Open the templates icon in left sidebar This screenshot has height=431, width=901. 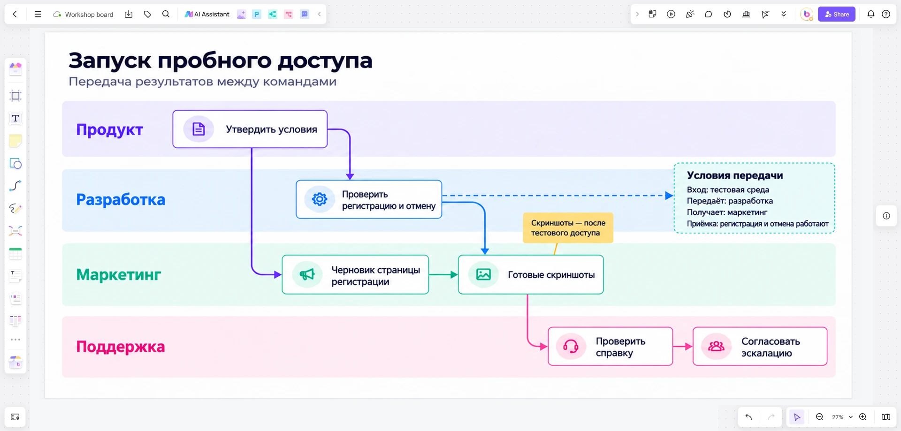[15, 69]
